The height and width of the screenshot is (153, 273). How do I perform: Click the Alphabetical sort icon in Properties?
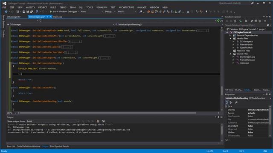pyautogui.click(x=231, y=102)
